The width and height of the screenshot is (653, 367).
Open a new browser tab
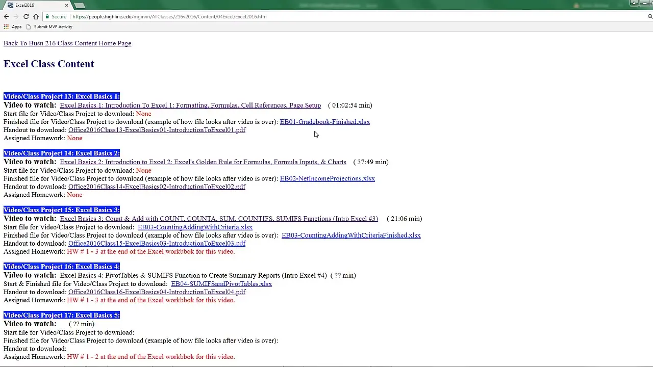[x=80, y=5]
